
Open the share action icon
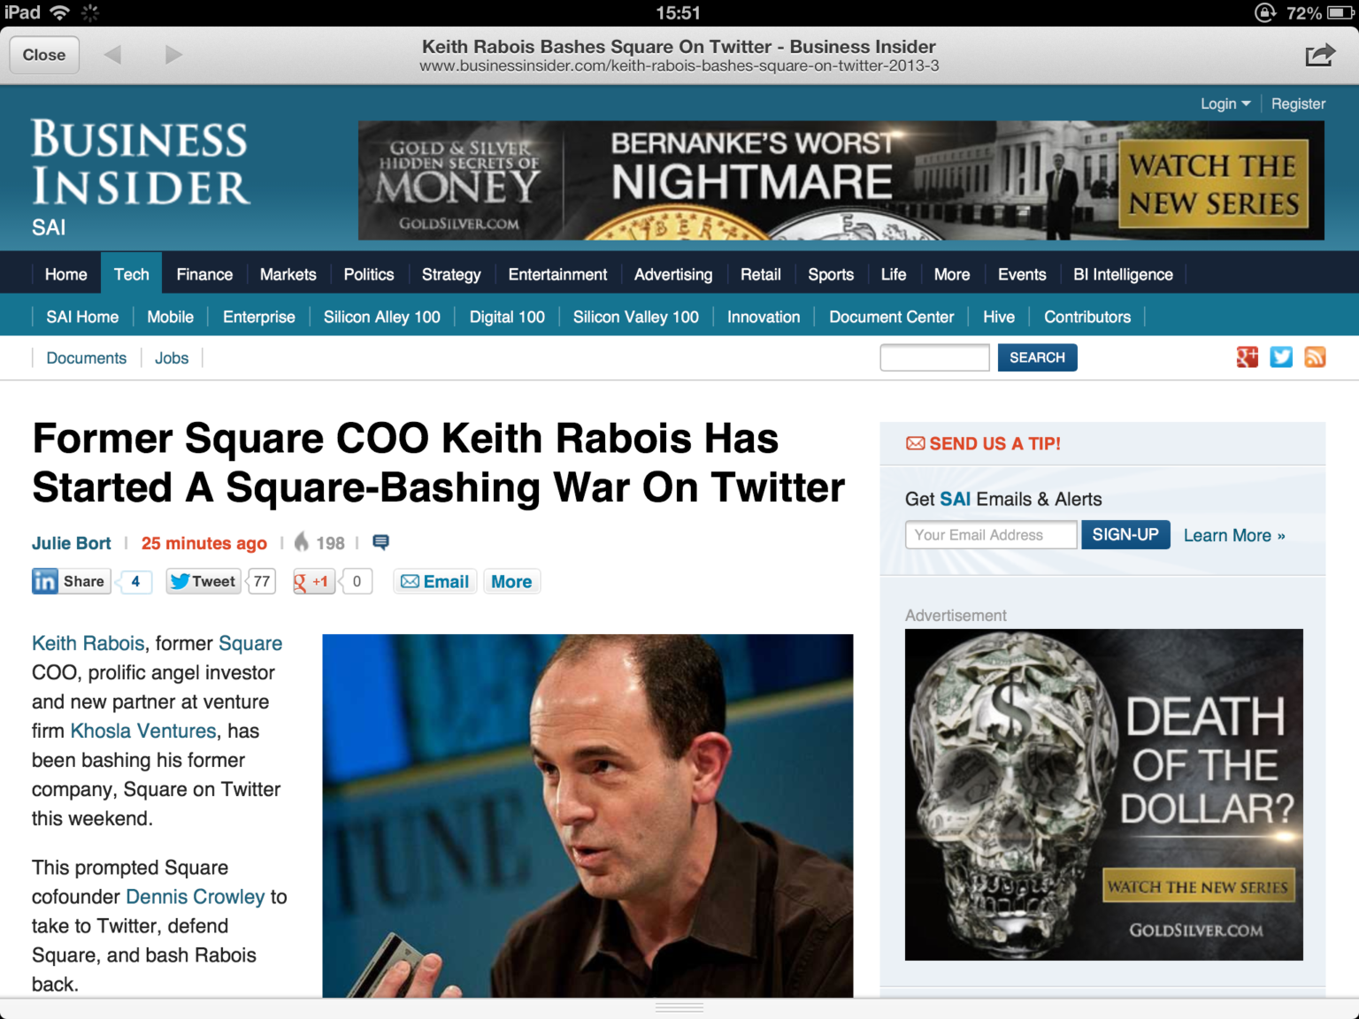(x=1319, y=55)
